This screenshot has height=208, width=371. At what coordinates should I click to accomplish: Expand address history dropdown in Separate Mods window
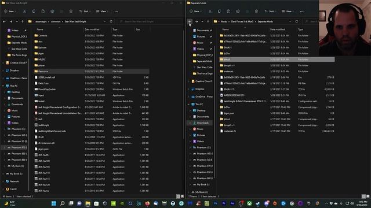pos(290,21)
